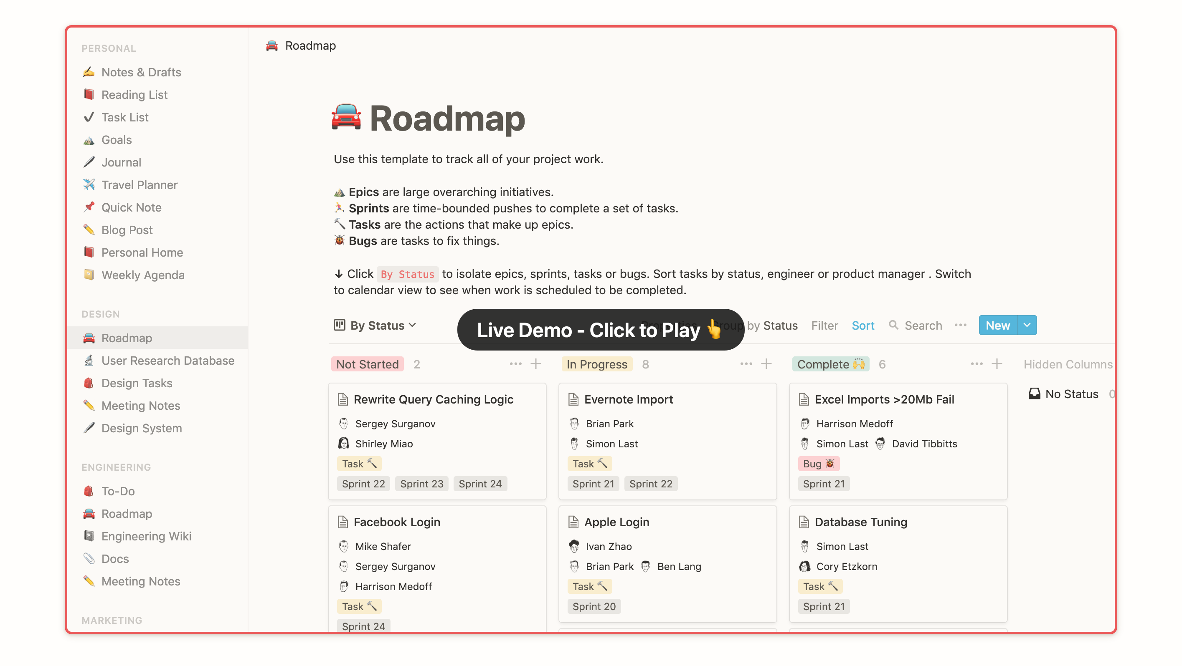The image size is (1182, 666).
Task: Click Cory Etzkorn on Database Tuning card
Action: (838, 566)
